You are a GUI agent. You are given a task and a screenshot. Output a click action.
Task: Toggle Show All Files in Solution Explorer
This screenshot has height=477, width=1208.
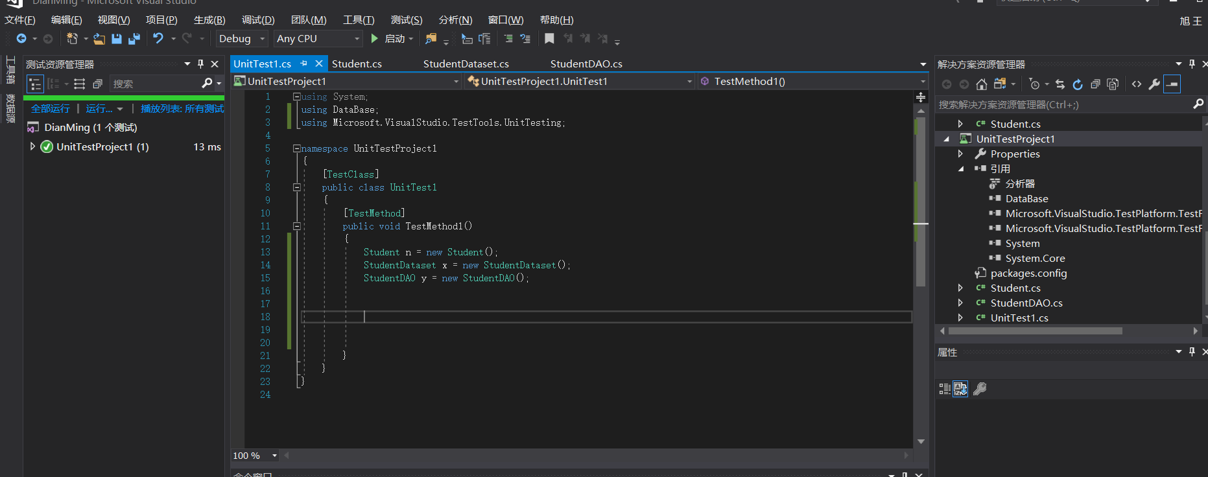1113,84
